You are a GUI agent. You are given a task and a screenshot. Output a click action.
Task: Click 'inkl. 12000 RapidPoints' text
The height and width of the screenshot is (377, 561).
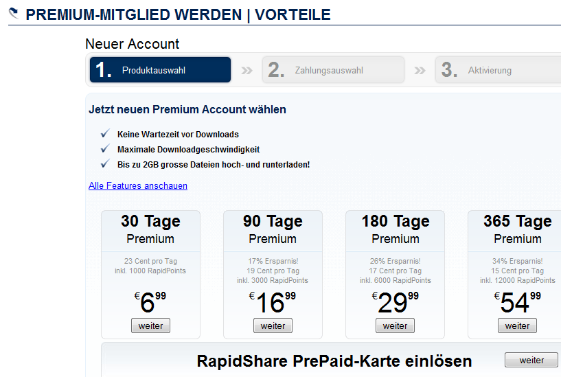[518, 280]
